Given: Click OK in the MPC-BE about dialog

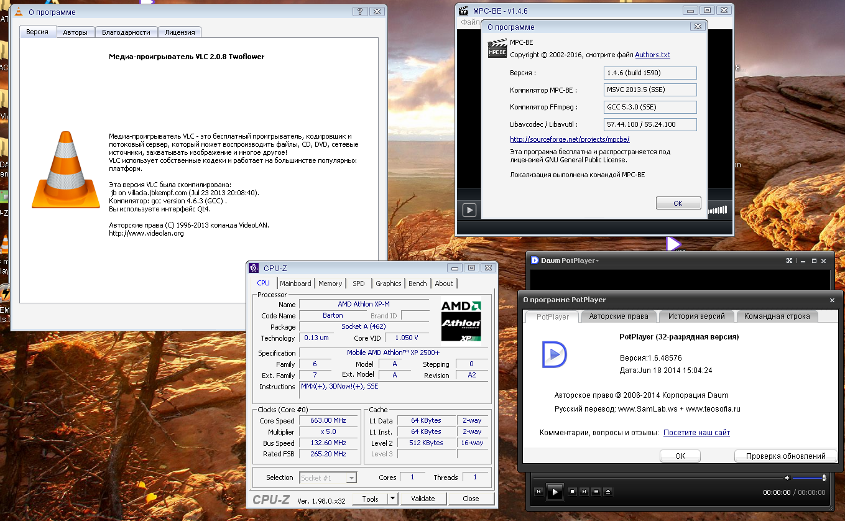Looking at the screenshot, I should [x=678, y=203].
